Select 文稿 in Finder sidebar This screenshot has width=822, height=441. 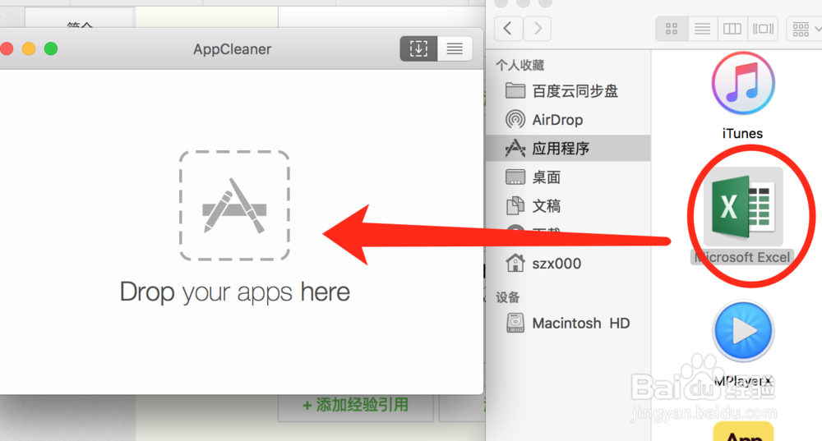tap(568, 206)
